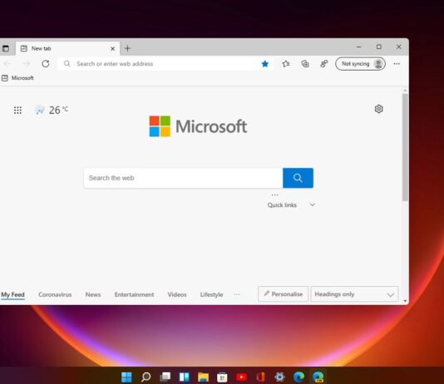Image resolution: width=444 pixels, height=384 pixels.
Task: Click the Edge Canary taskbar icon
Action: [318, 377]
